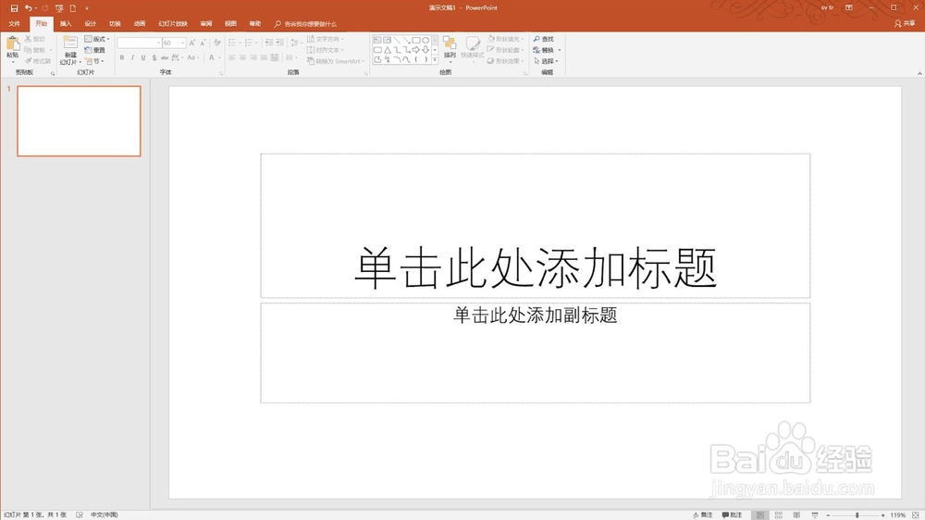Click the font name combo box

[x=139, y=43]
